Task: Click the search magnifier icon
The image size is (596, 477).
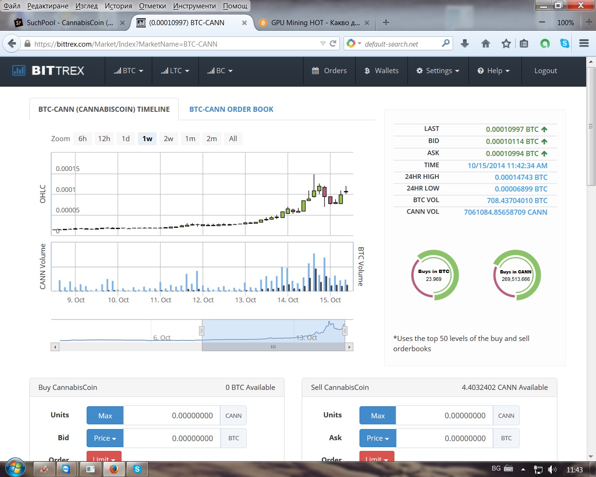Action: pos(446,43)
